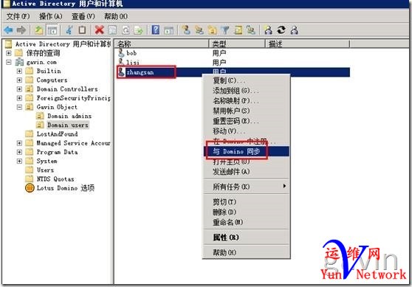
Task: Click the Back arrow in the toolbar
Action: pos(8,30)
